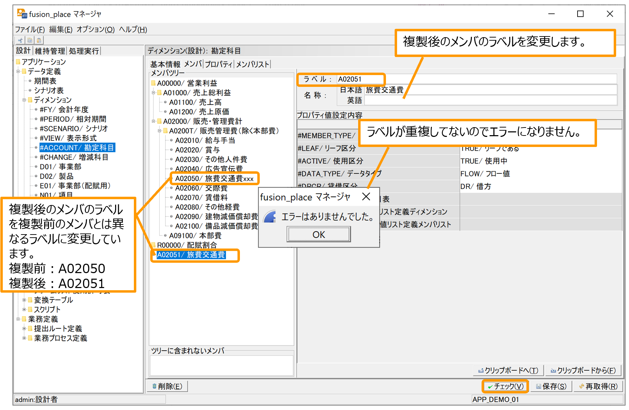Open the 編集(E) menu
The width and height of the screenshot is (629, 410).
click(x=61, y=30)
